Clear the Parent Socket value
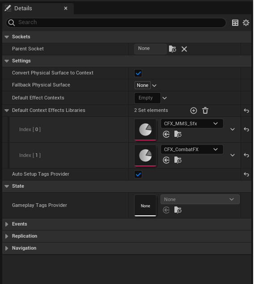This screenshot has height=284, width=254. coord(184,49)
